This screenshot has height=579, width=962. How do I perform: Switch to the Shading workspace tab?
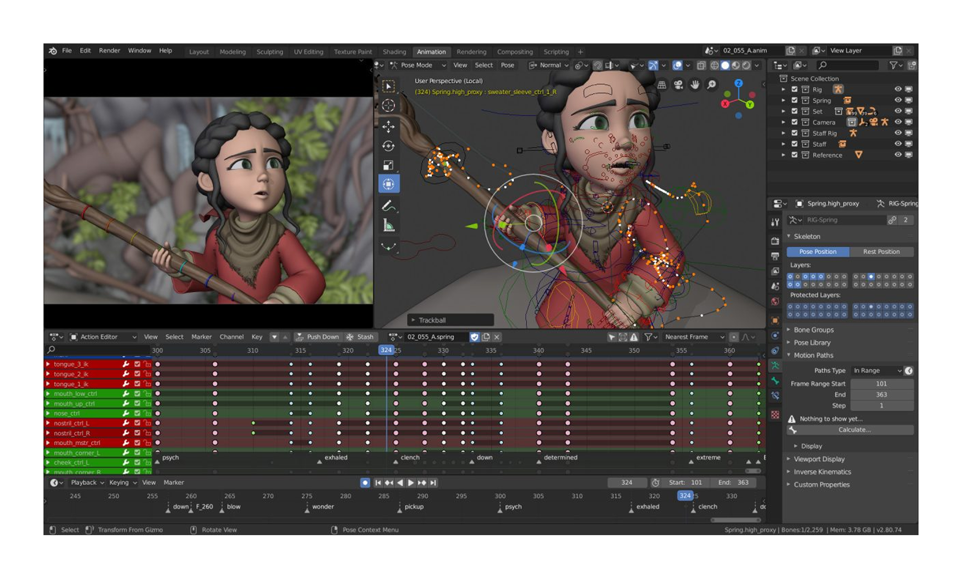click(394, 52)
